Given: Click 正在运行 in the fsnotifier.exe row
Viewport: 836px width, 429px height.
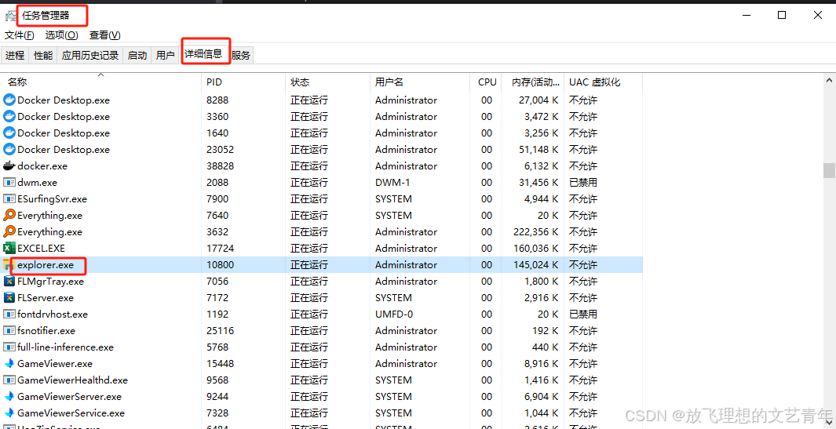Looking at the screenshot, I should pyautogui.click(x=309, y=330).
